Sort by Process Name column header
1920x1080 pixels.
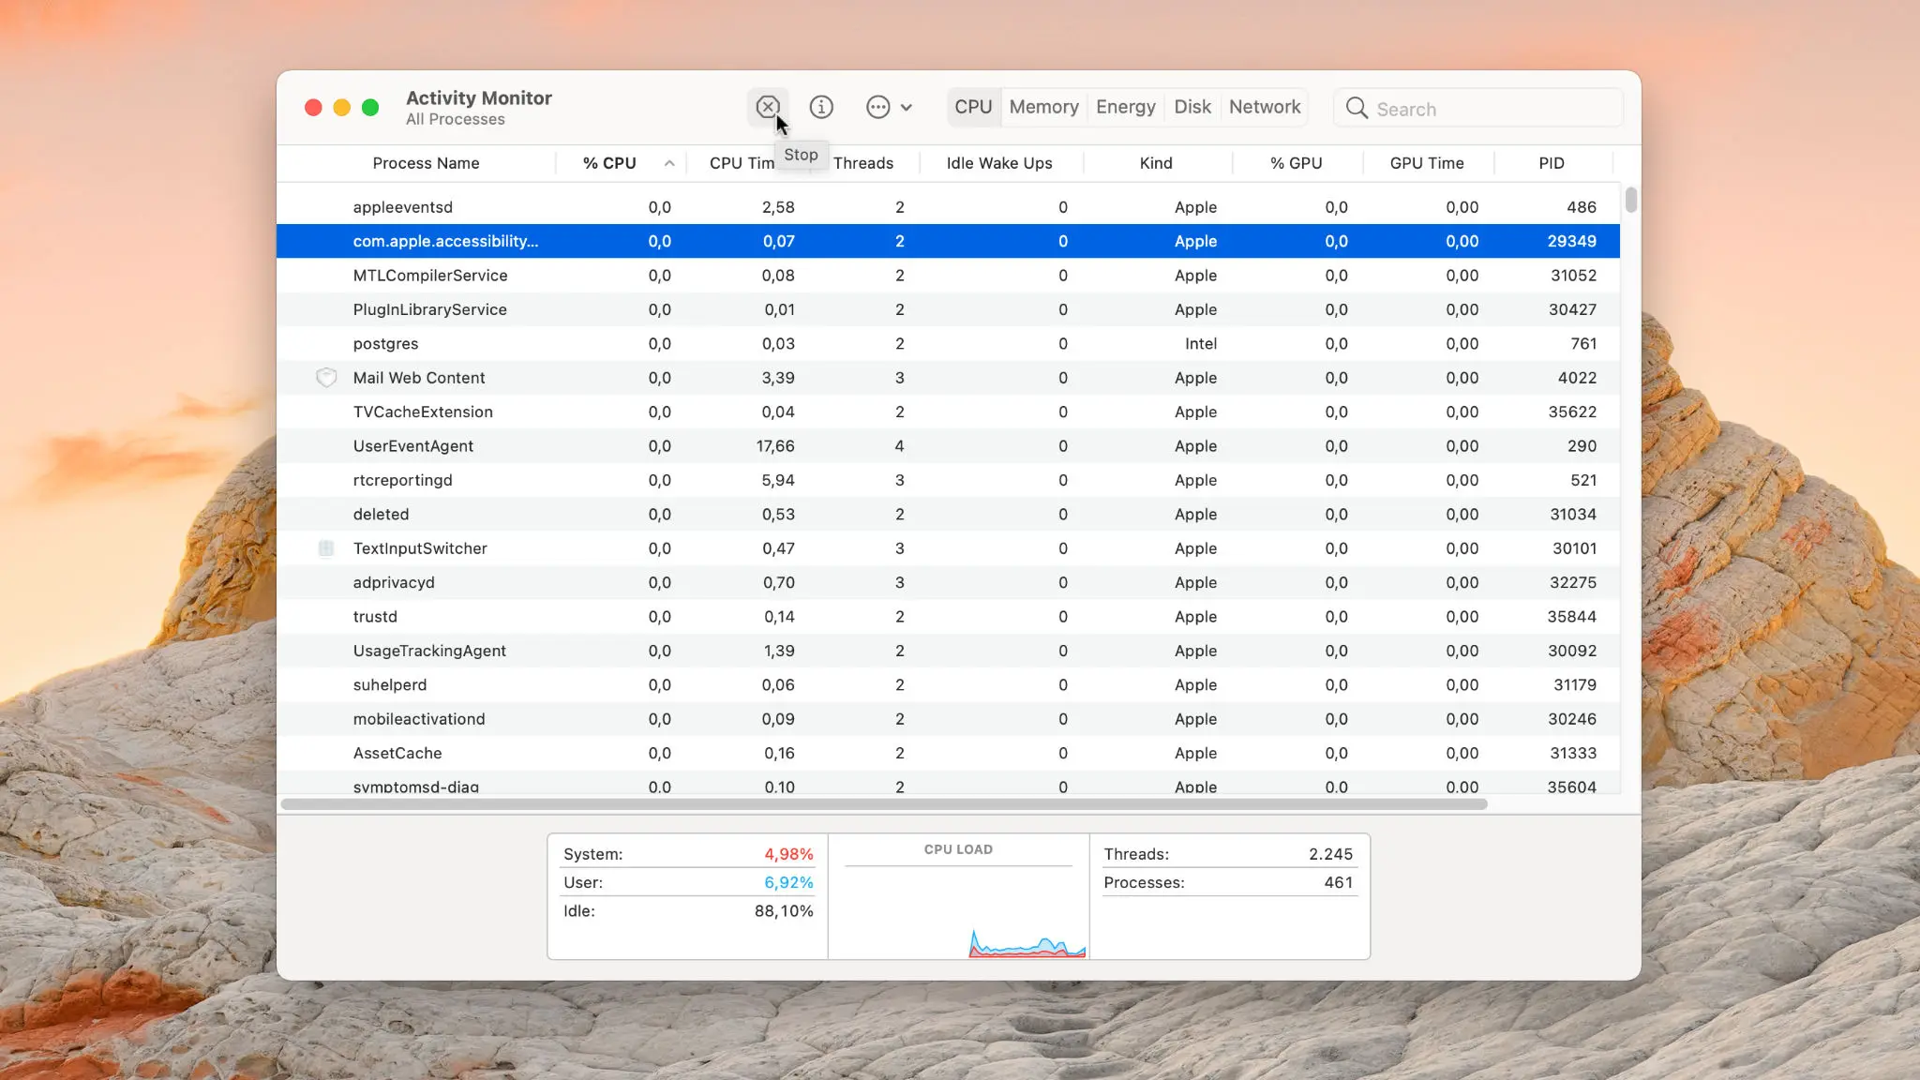[426, 163]
